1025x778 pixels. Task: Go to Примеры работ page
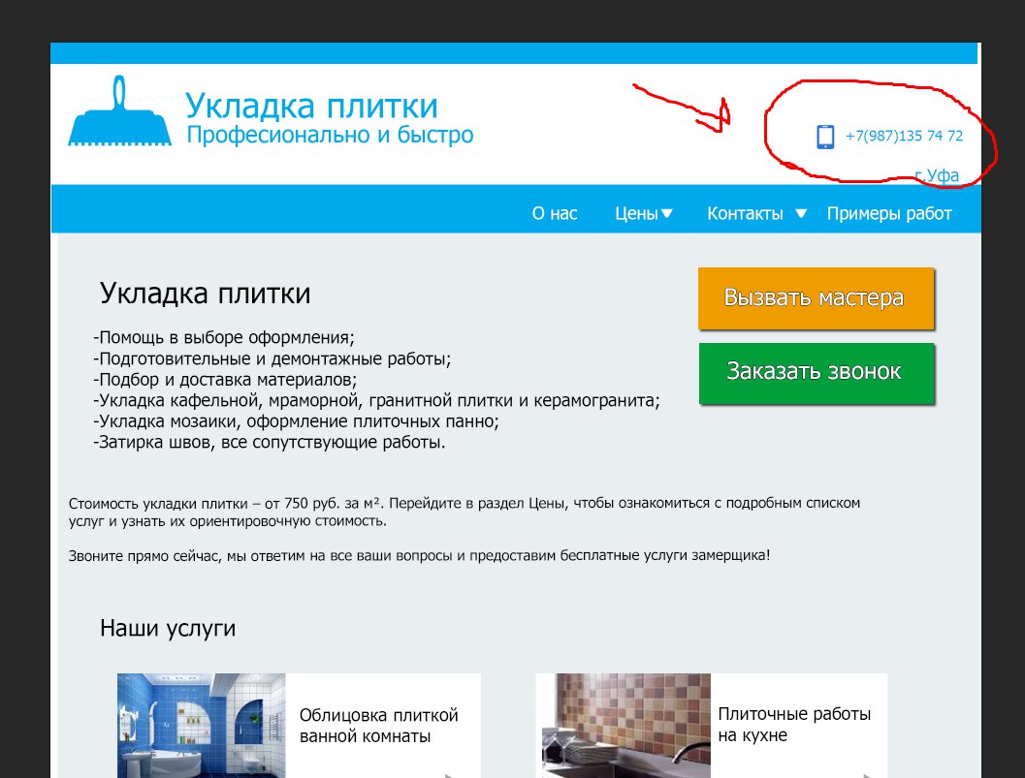click(889, 213)
